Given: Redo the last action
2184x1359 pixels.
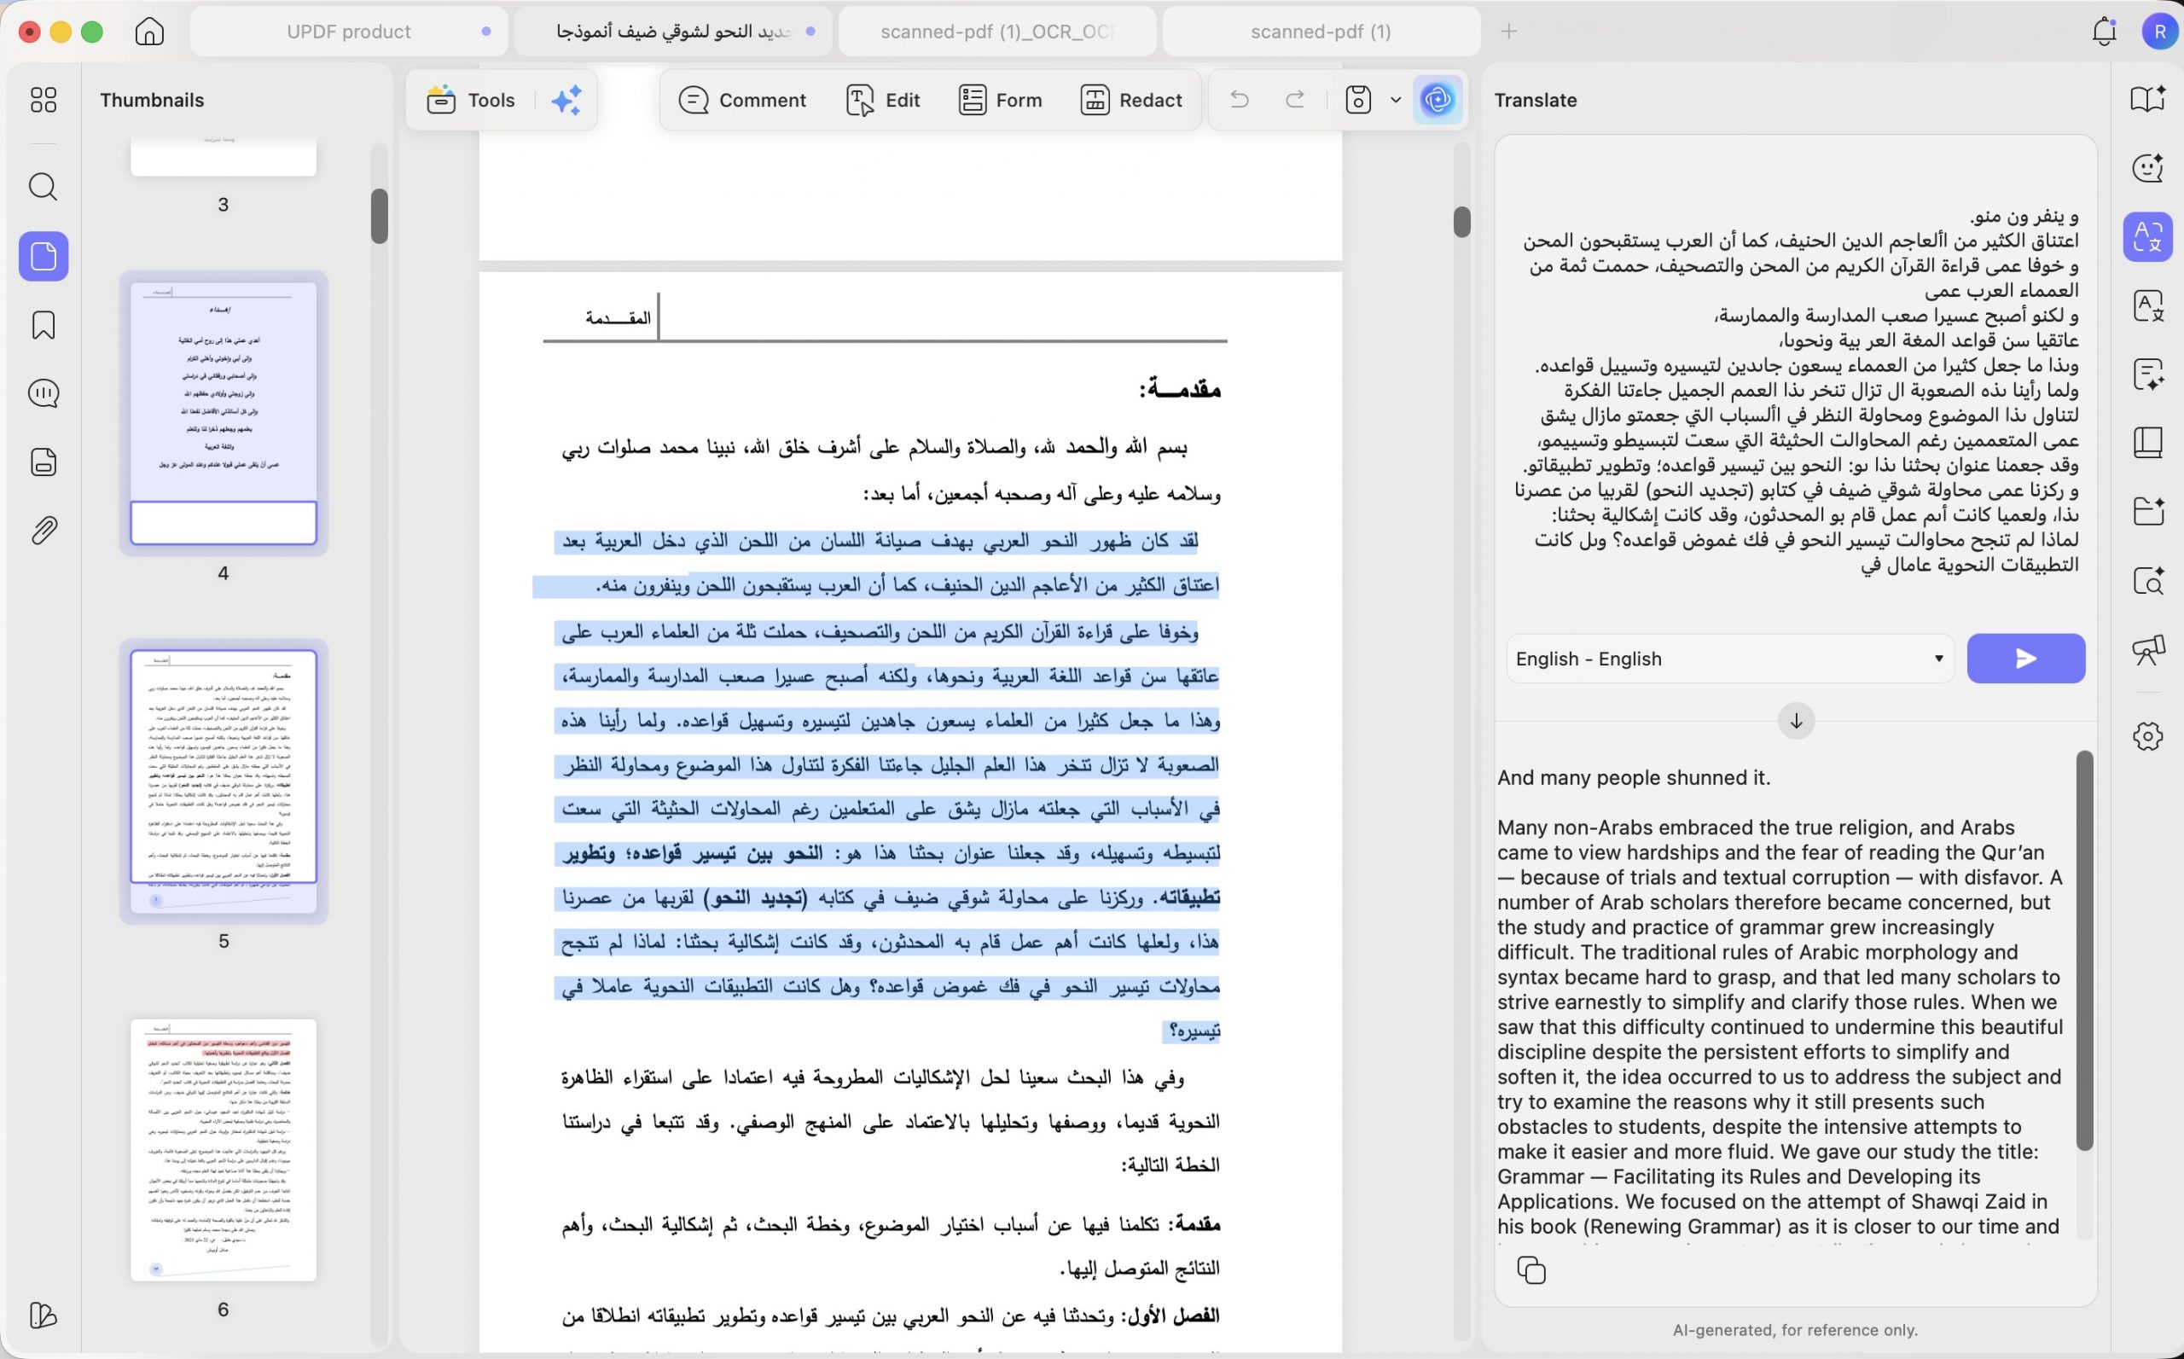Looking at the screenshot, I should [x=1295, y=100].
